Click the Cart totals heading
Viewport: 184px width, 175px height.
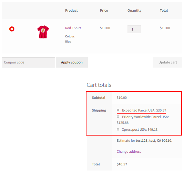99,85
